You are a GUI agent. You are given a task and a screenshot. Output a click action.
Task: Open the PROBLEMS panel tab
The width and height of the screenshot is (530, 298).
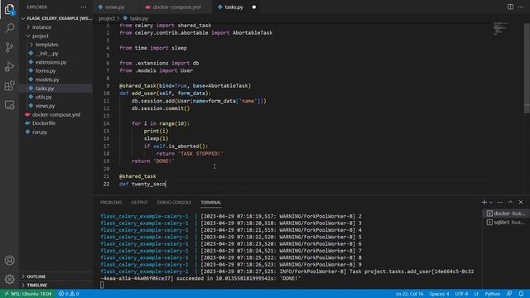(111, 202)
